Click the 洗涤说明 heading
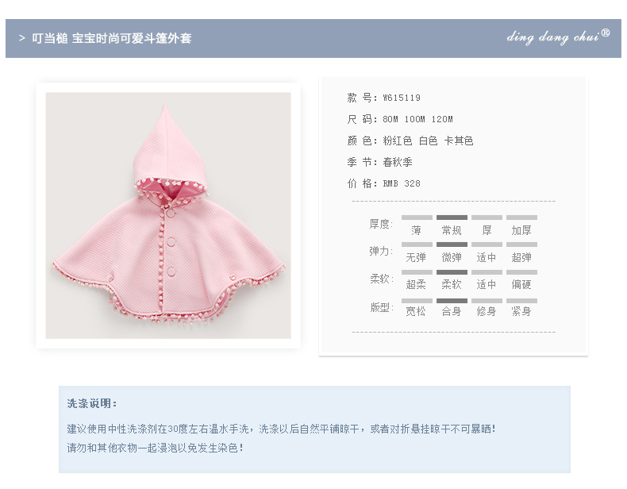Screen dimensions: 627x489 (x=92, y=403)
